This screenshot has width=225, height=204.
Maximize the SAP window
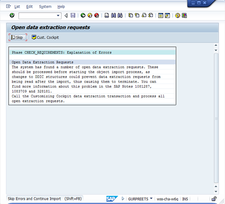pos(199,3)
